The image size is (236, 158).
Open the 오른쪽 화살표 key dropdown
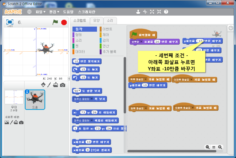184,108
